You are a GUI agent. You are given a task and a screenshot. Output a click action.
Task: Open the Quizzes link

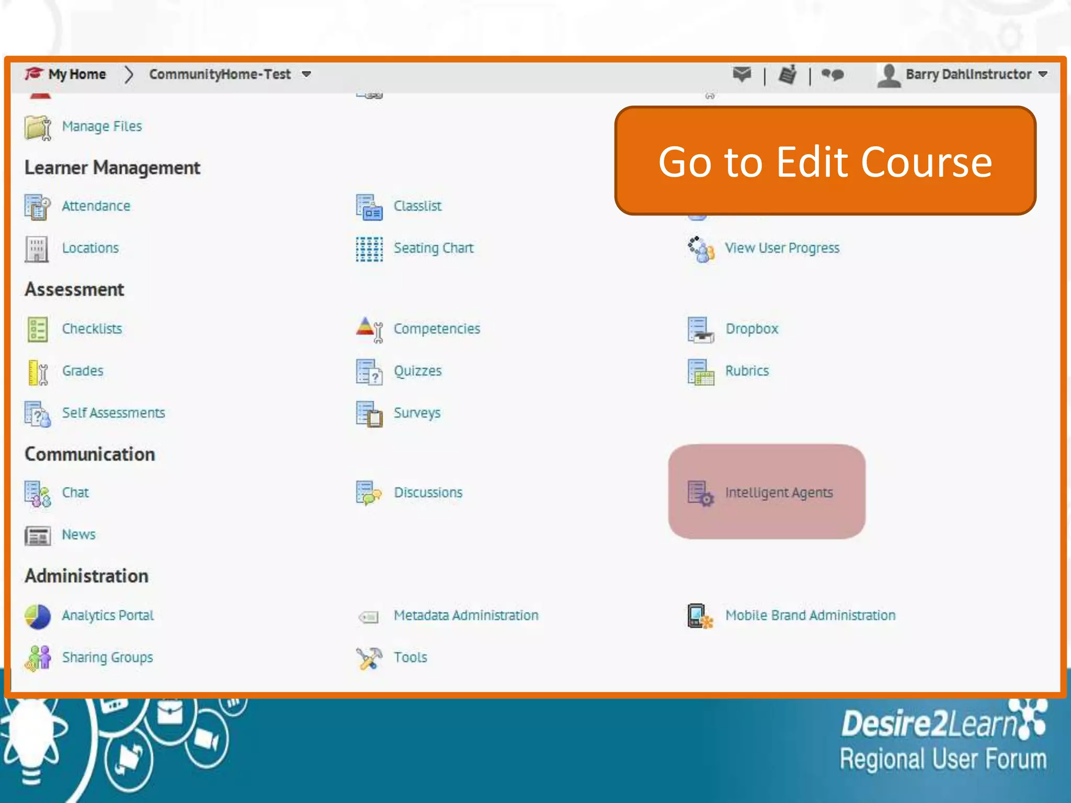coord(417,371)
